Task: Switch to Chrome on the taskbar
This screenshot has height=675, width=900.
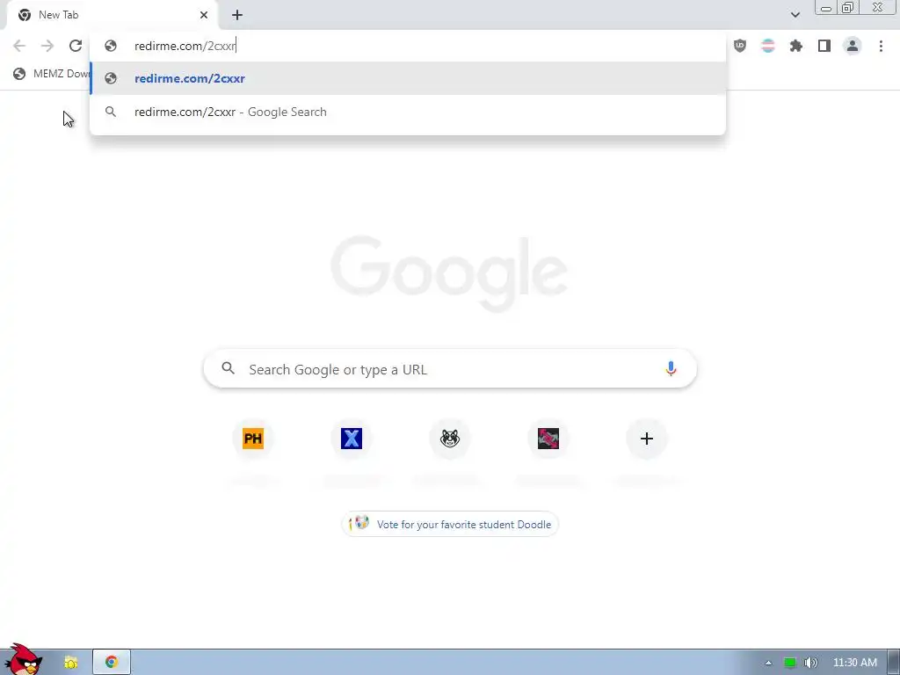Action: (112, 663)
